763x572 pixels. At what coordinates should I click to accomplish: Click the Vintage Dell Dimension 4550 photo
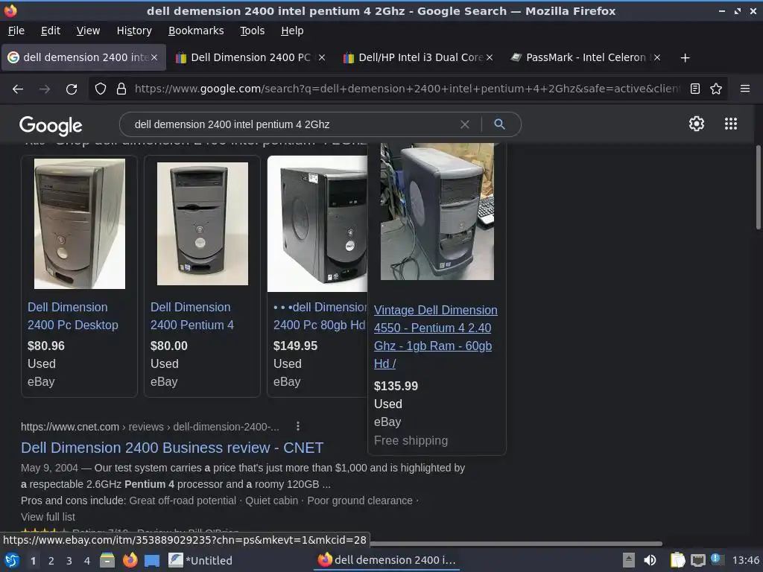[437, 212]
